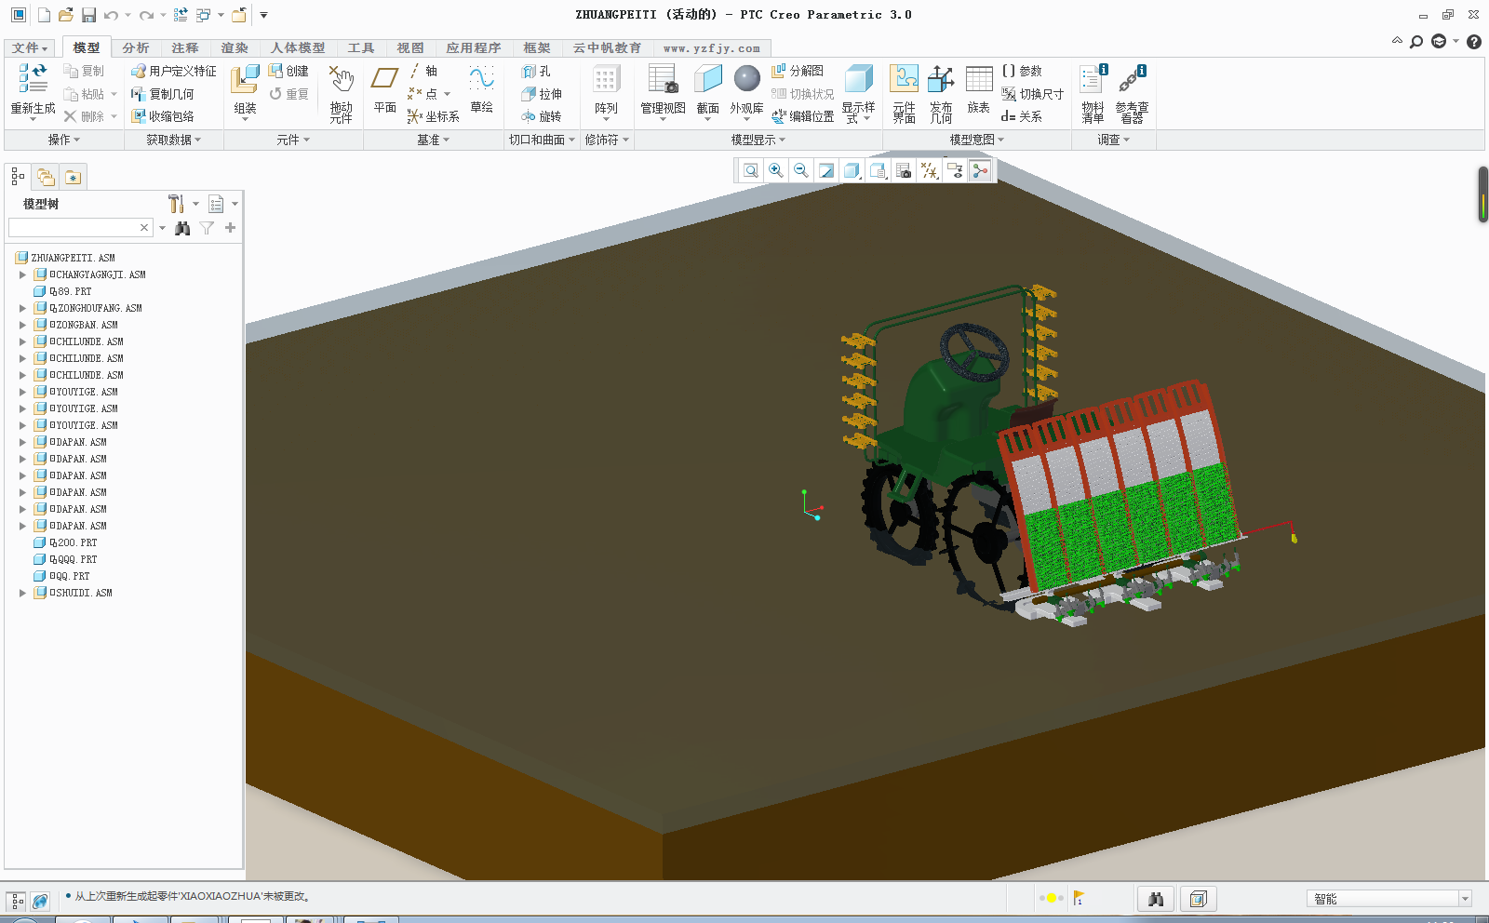Click the Hole (孔) button
The image size is (1489, 923).
coord(536,71)
